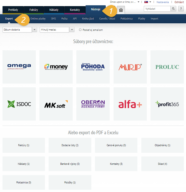
Task: Open the Dátum dodania dropdown arrow
Action: (x=34, y=30)
